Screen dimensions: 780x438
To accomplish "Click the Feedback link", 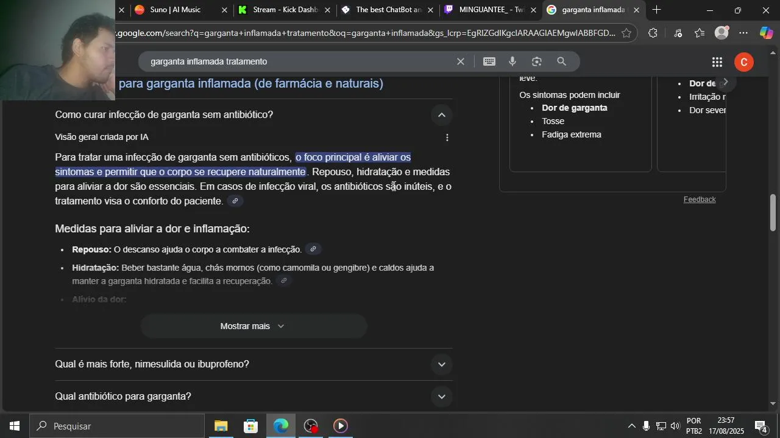I will [700, 200].
